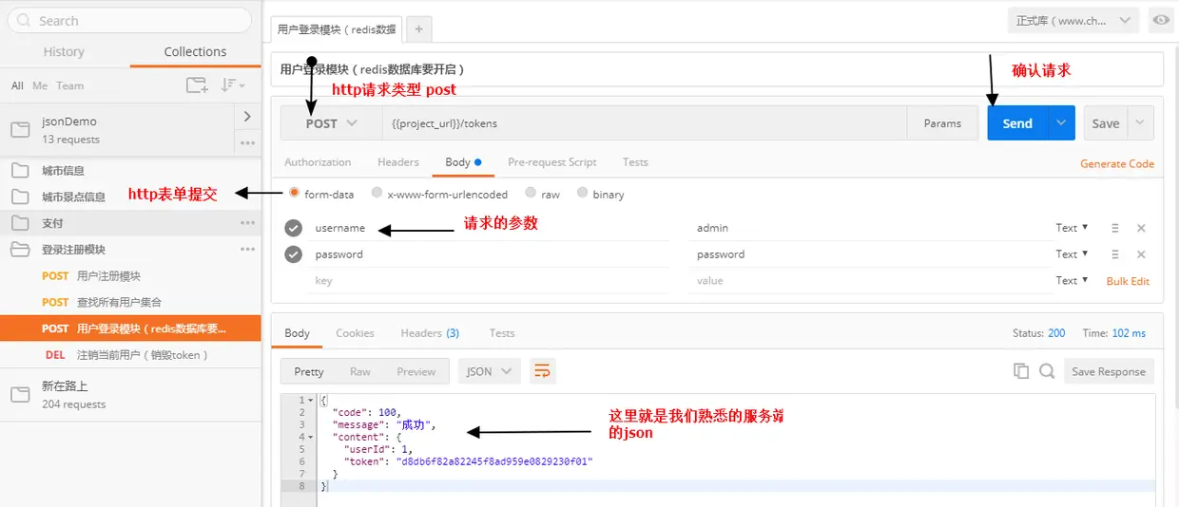Open the Params button
Viewport: 1179px width, 507px height.
tap(942, 123)
